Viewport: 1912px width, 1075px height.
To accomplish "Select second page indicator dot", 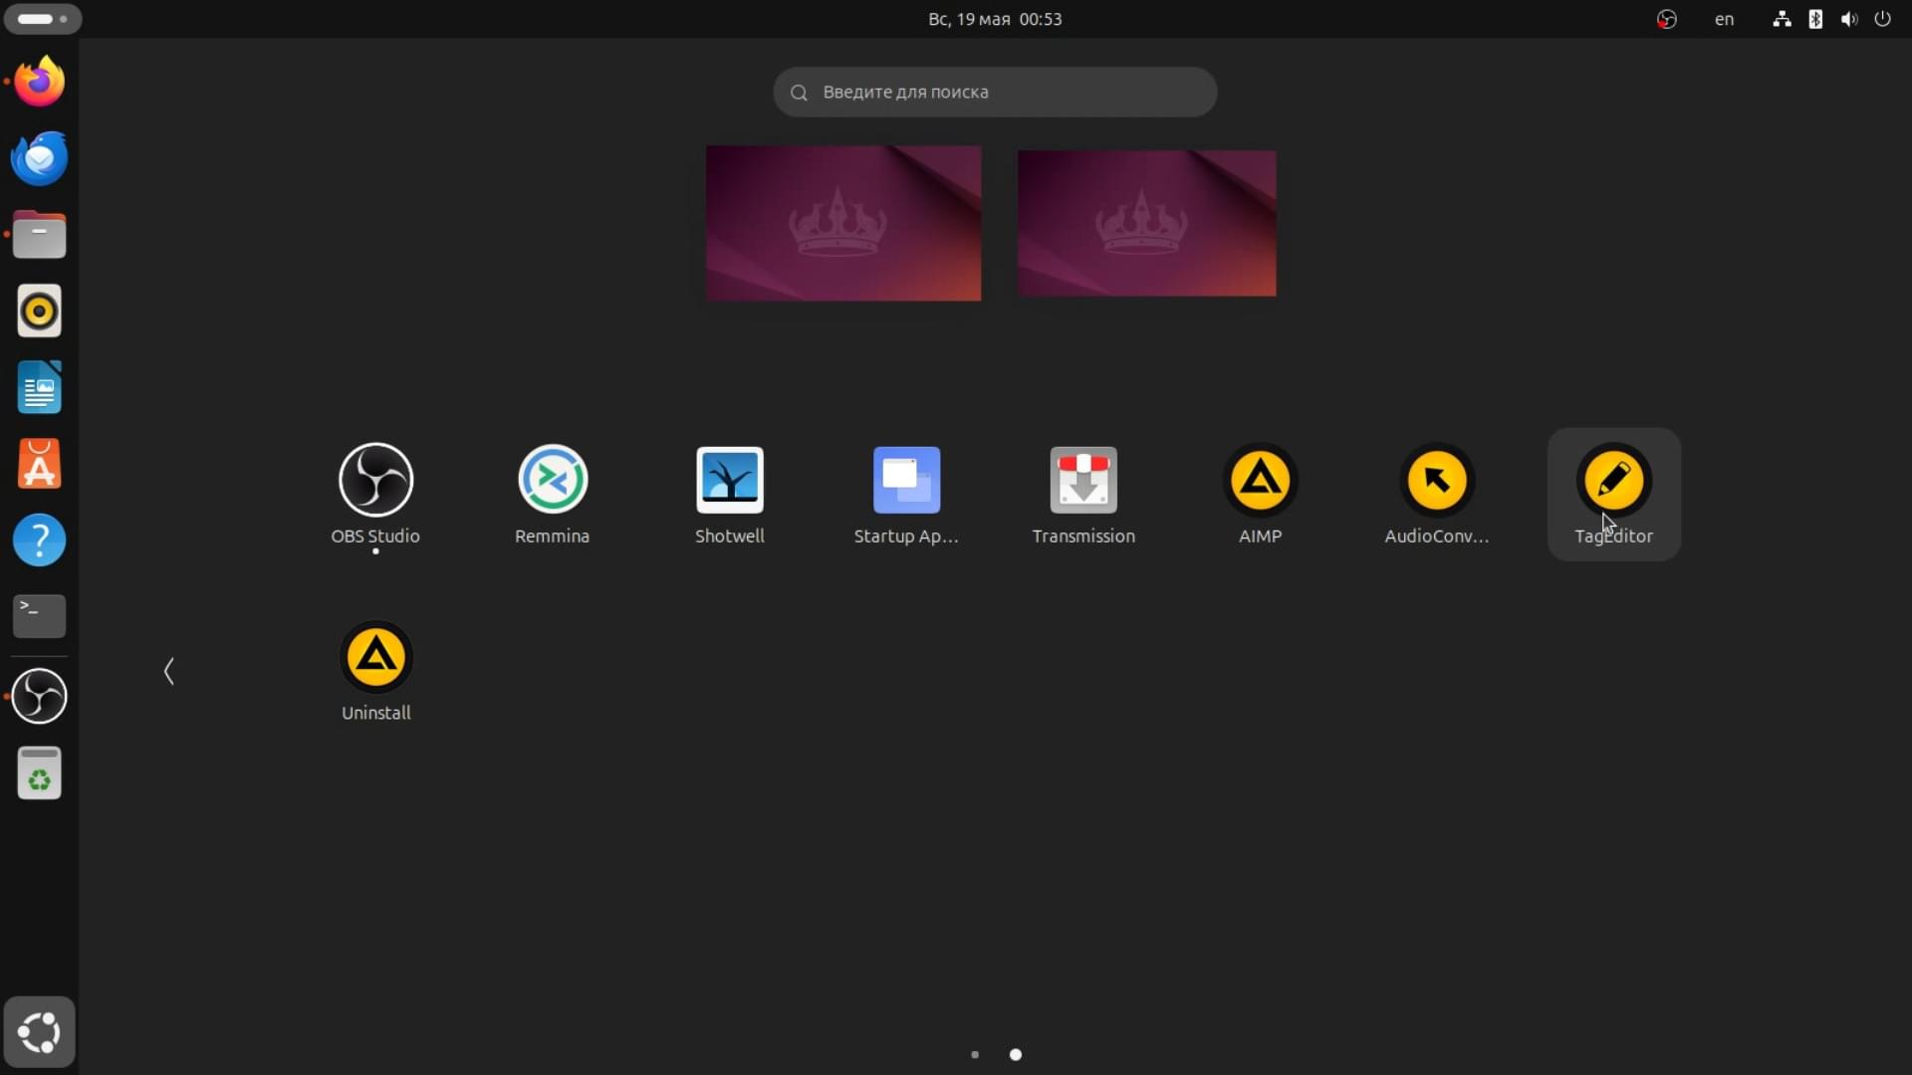I will 1016,1054.
